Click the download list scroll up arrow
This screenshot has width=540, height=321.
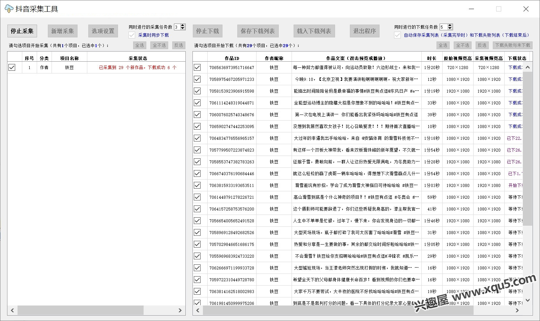[x=528, y=67]
